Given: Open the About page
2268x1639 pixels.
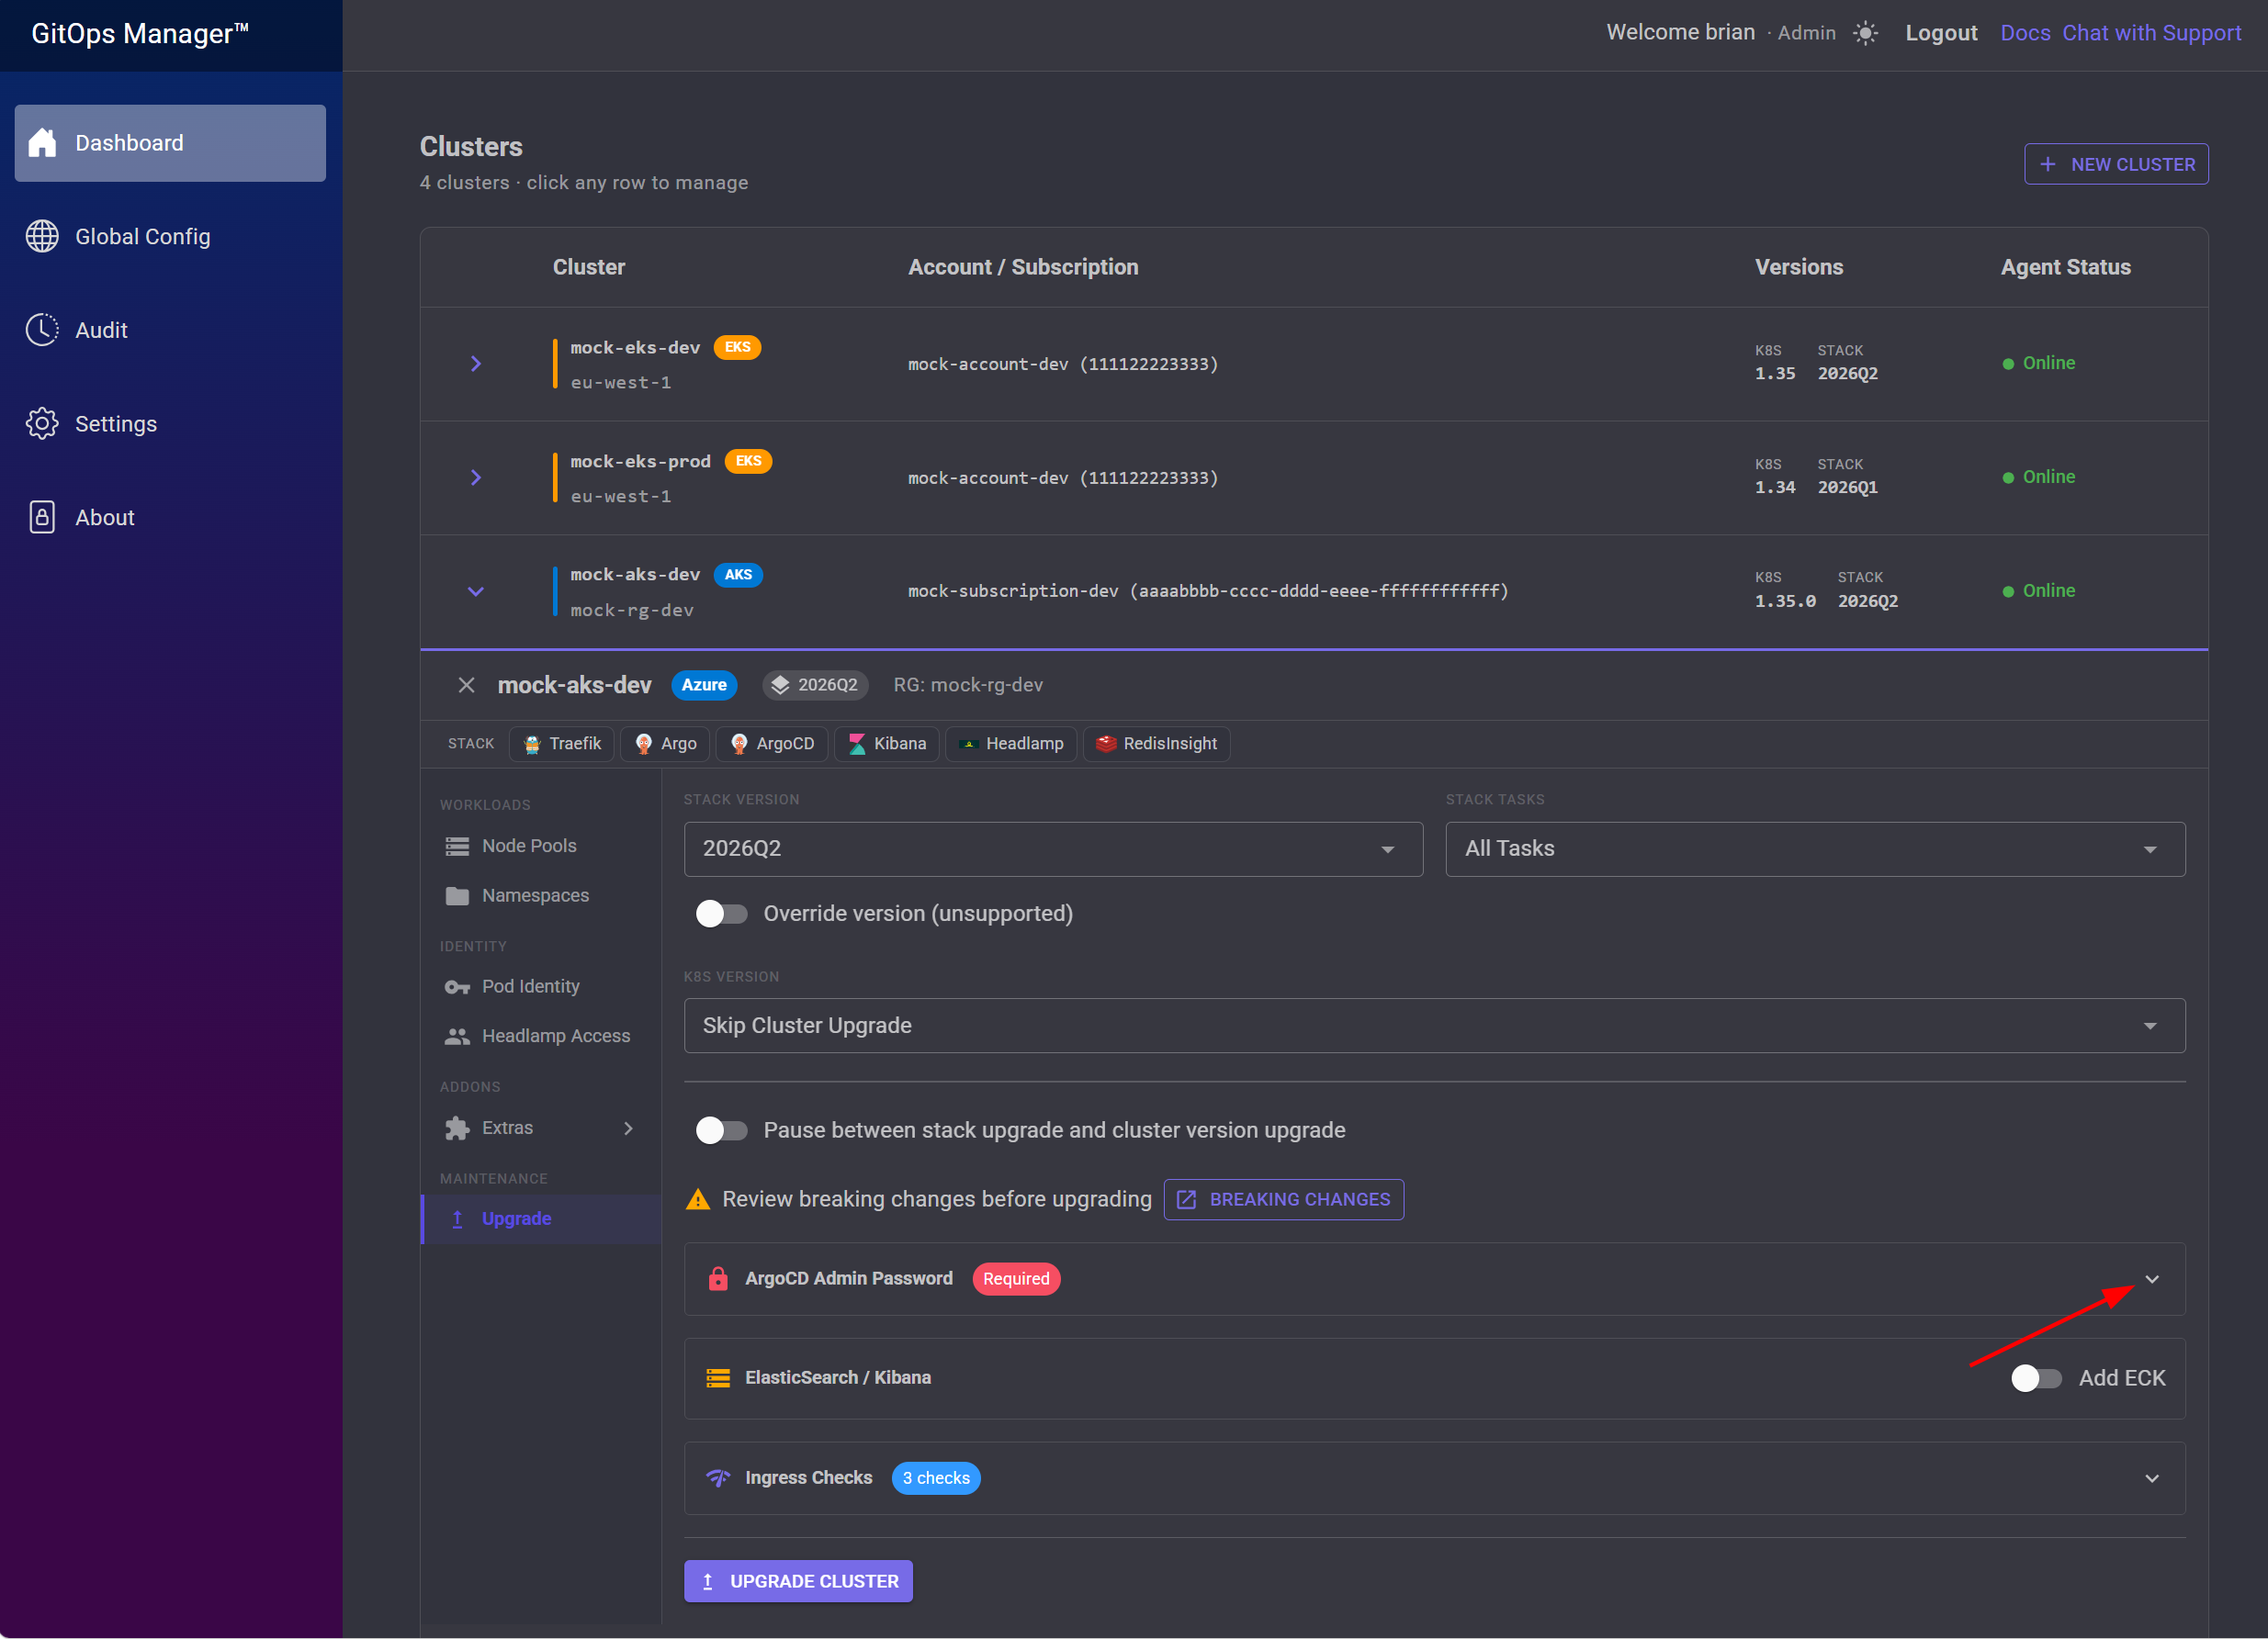Looking at the screenshot, I should [170, 518].
